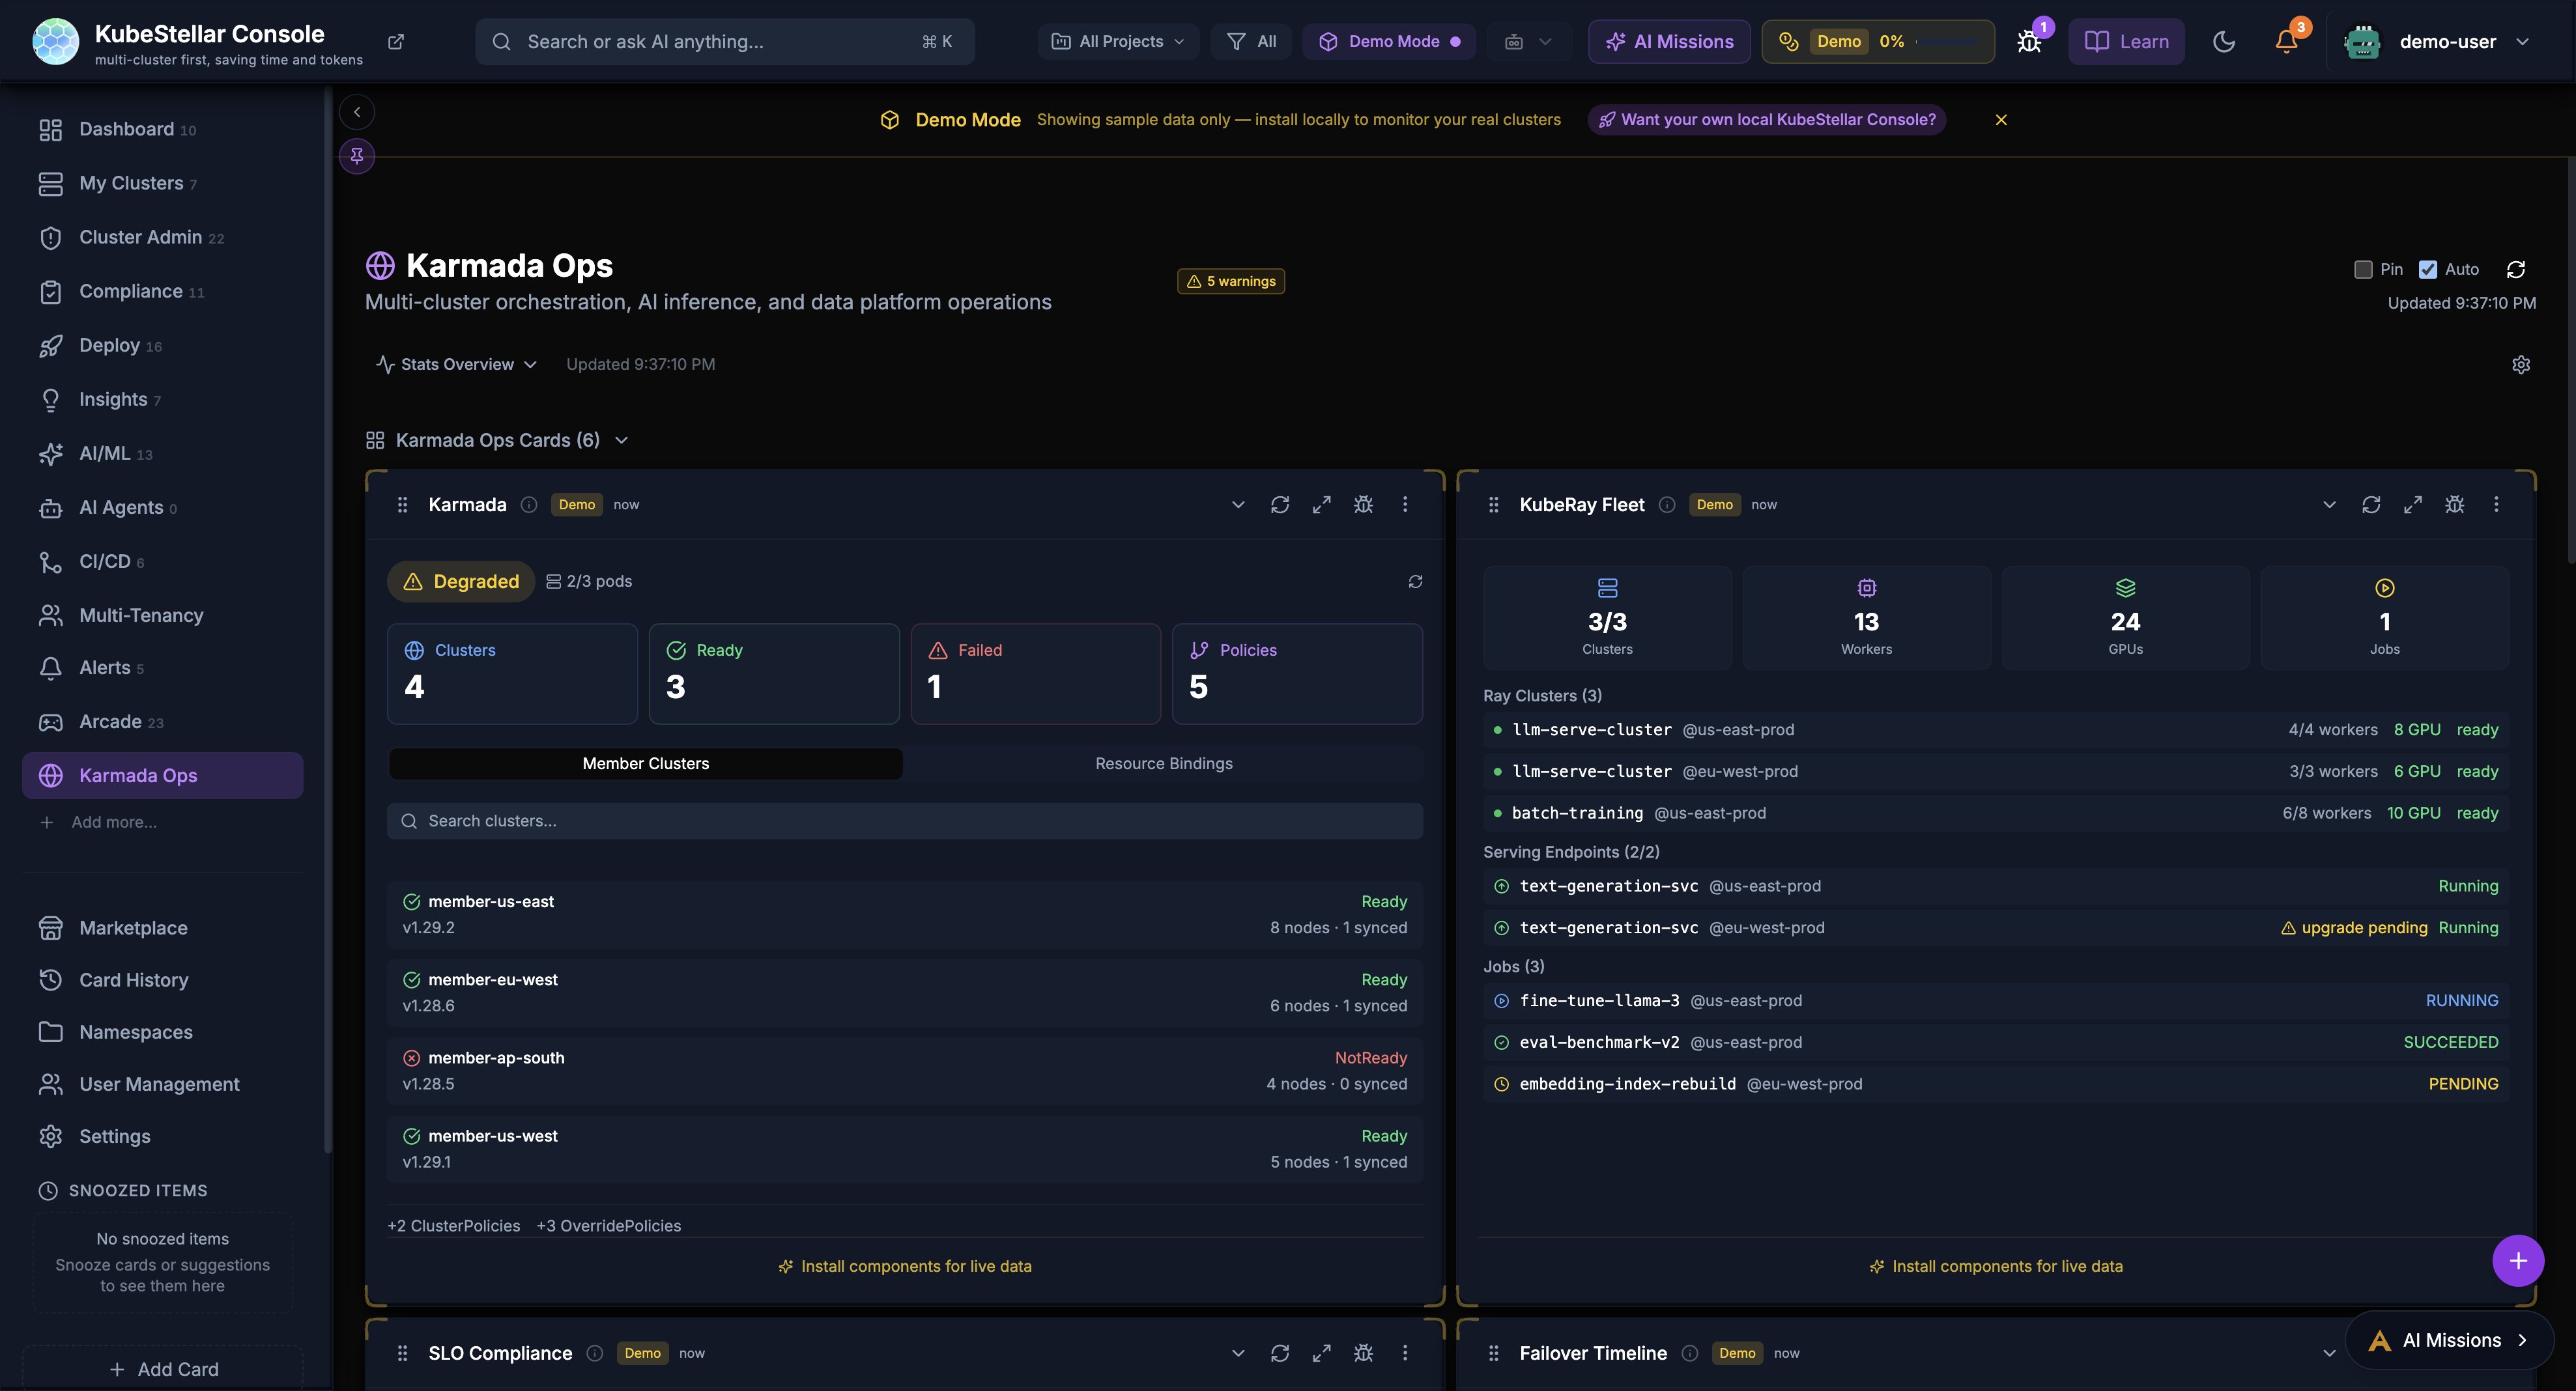Expand the Stats Overview selector
2576x1391 pixels.
(455, 364)
